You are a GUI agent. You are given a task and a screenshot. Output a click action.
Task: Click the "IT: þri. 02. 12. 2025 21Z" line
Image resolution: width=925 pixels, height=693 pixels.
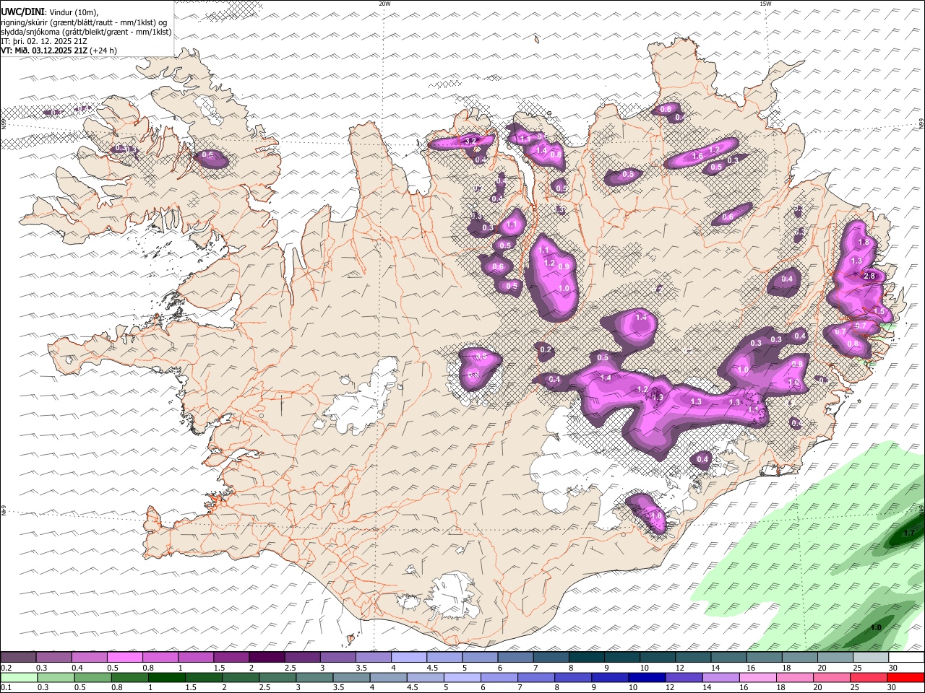click(44, 41)
